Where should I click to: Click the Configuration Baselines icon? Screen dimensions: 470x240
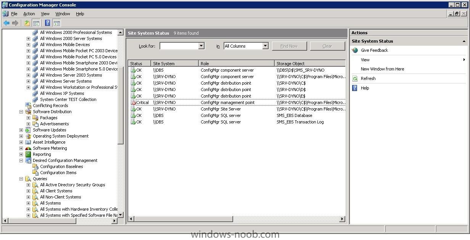coord(35,166)
